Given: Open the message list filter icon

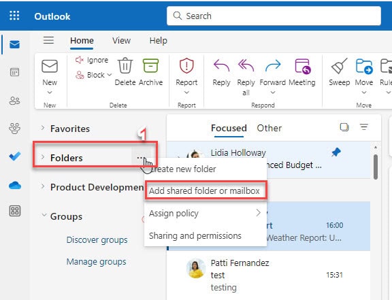Looking at the screenshot, I should pos(364,127).
